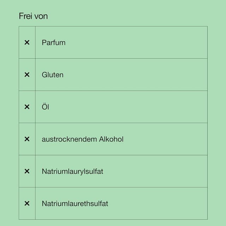Click the Frei von heading
This screenshot has width=226, height=226.
pyautogui.click(x=33, y=16)
